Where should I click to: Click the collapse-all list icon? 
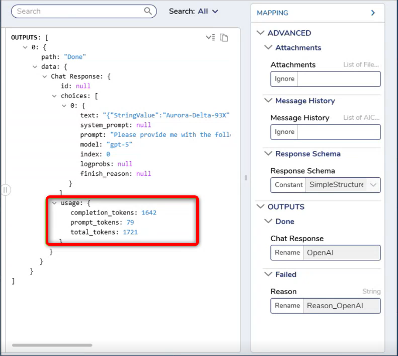pyautogui.click(x=210, y=37)
